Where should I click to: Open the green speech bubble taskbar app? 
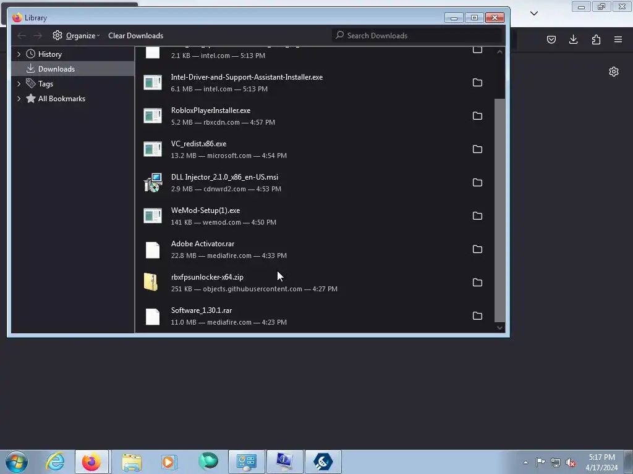click(x=208, y=462)
